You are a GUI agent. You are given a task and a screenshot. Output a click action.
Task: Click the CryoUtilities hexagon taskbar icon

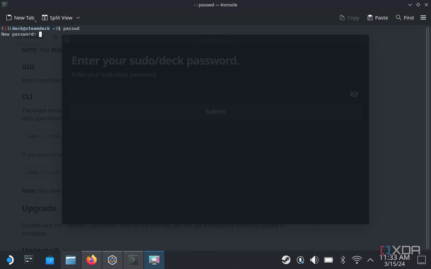click(x=112, y=260)
